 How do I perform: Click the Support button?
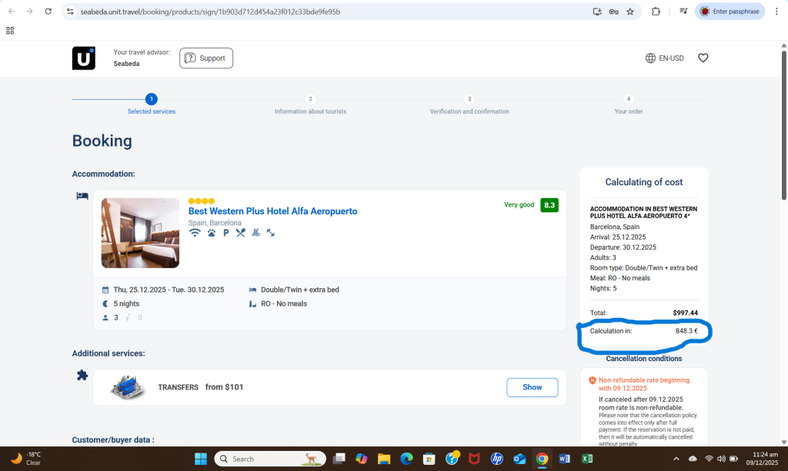click(206, 58)
